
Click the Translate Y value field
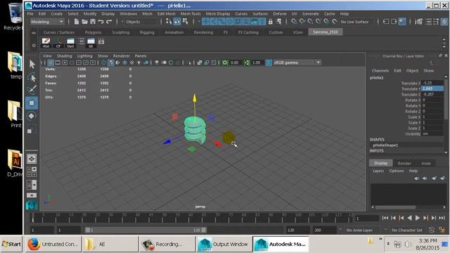coord(432,89)
